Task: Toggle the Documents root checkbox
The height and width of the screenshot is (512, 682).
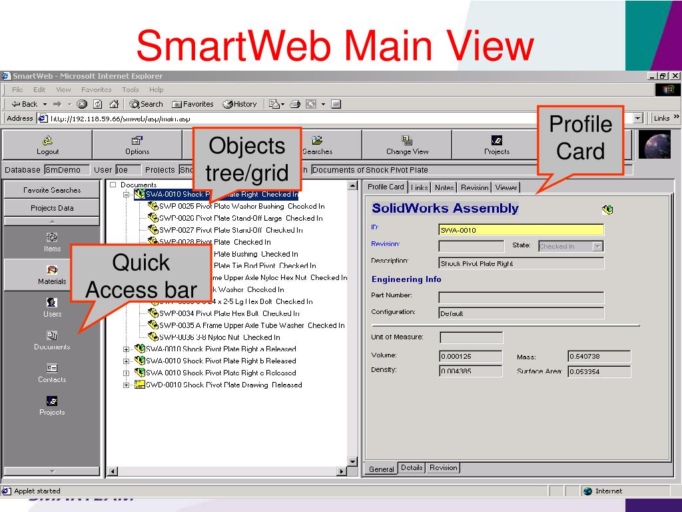Action: [x=113, y=185]
